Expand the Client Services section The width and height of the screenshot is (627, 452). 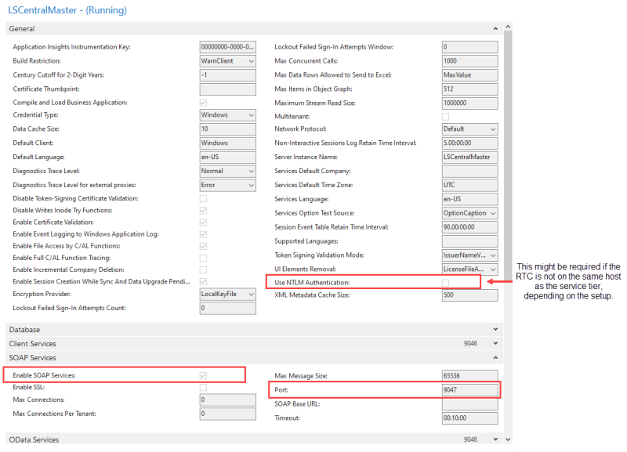click(x=495, y=344)
